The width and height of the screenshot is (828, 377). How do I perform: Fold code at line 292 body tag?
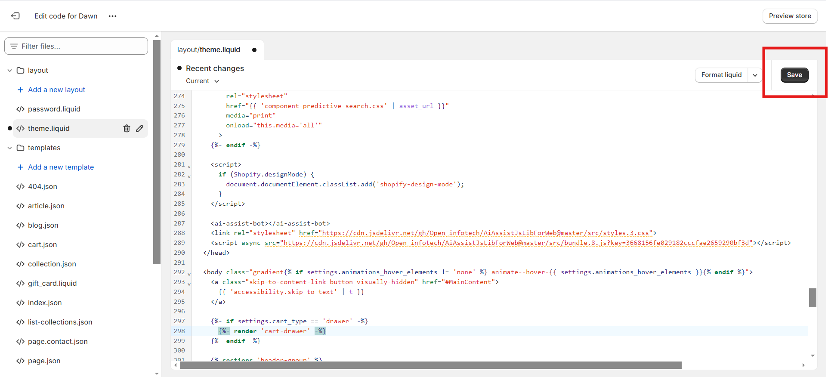pos(189,274)
